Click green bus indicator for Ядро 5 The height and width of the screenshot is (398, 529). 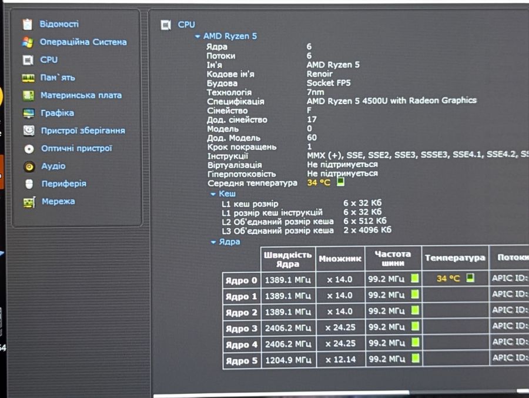tap(416, 358)
